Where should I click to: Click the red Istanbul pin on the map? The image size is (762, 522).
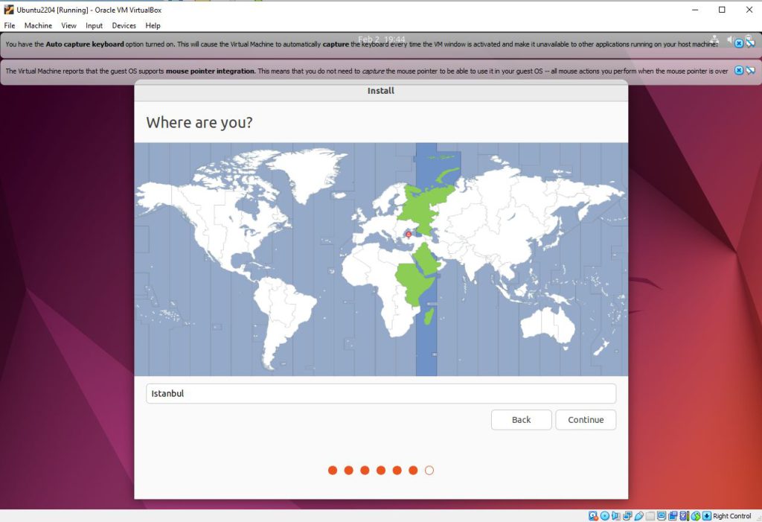pyautogui.click(x=409, y=235)
